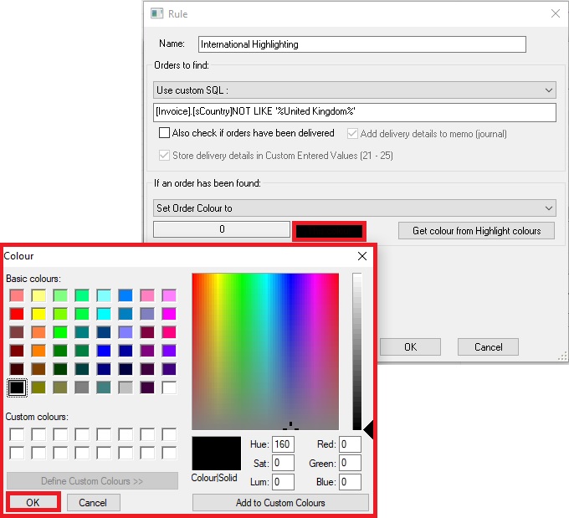569x518 pixels.
Task: Click the Blue value field
Action: 350,482
